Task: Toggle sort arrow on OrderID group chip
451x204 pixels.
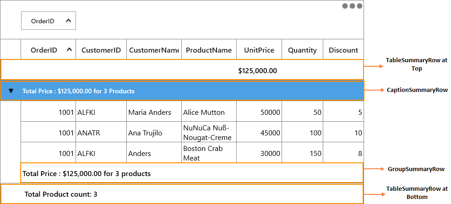Action: 68,21
